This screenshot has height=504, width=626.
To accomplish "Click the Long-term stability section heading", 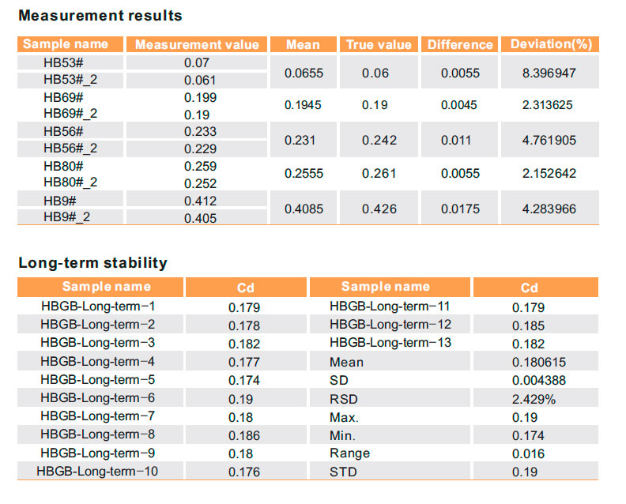I will pos(92,263).
